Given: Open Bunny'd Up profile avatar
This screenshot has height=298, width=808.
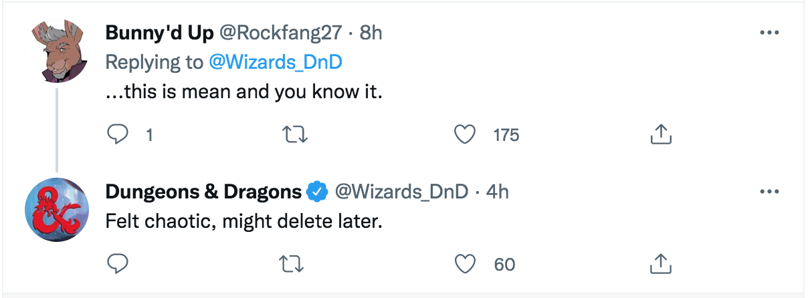Looking at the screenshot, I should [x=57, y=53].
